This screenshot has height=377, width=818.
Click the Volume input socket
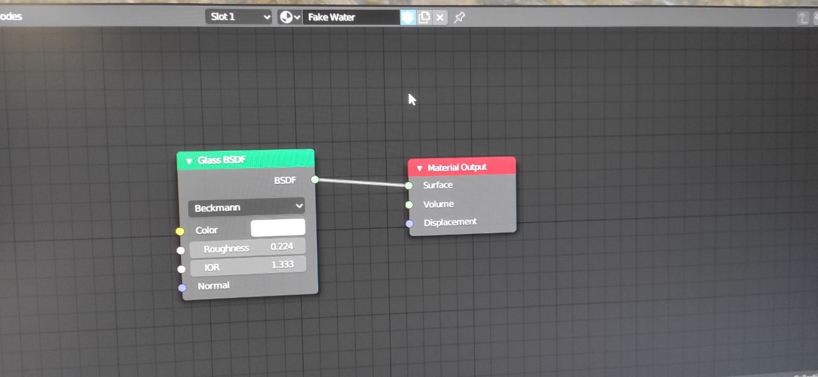point(409,205)
